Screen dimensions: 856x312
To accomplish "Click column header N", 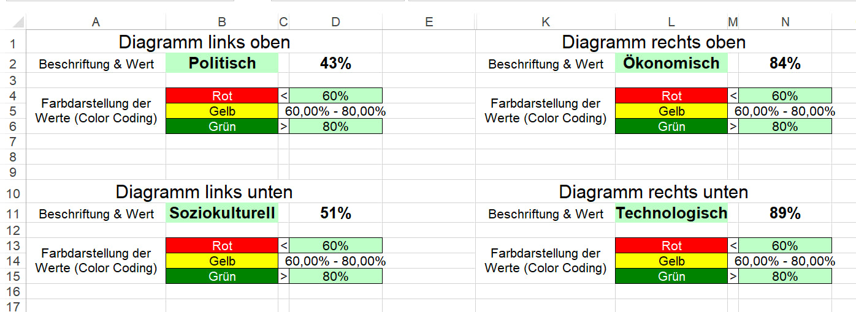I will [785, 22].
